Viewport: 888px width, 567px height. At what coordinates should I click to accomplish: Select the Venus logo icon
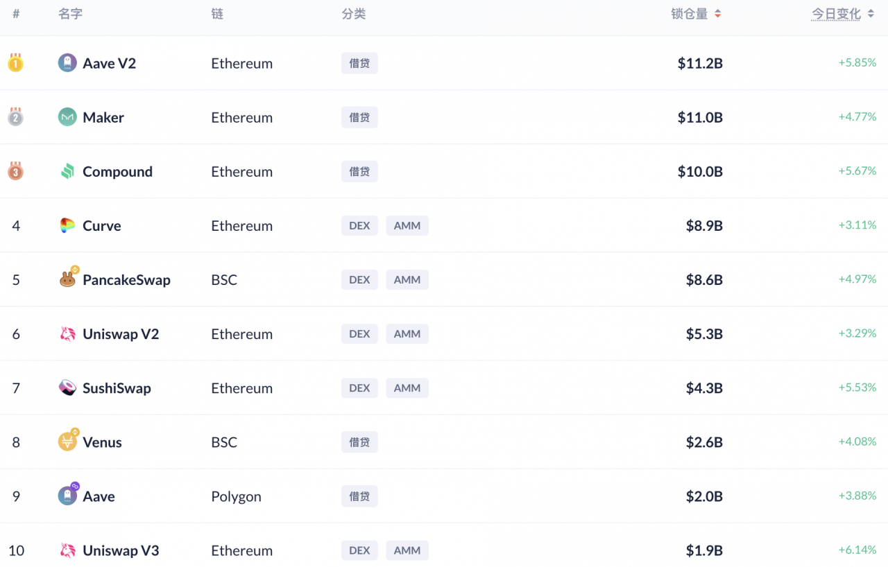click(66, 442)
